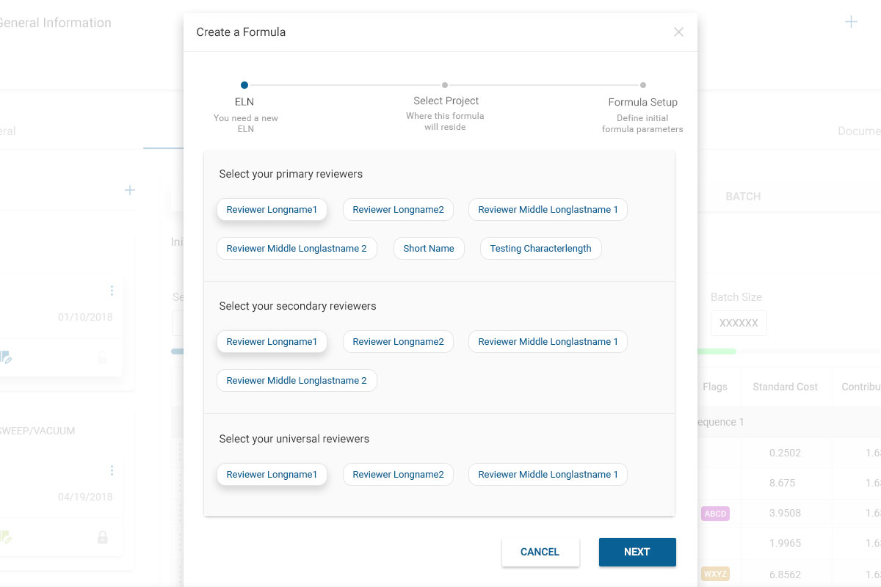Choose Testing Characterlength as primary reviewer
The height and width of the screenshot is (587, 881).
click(540, 249)
